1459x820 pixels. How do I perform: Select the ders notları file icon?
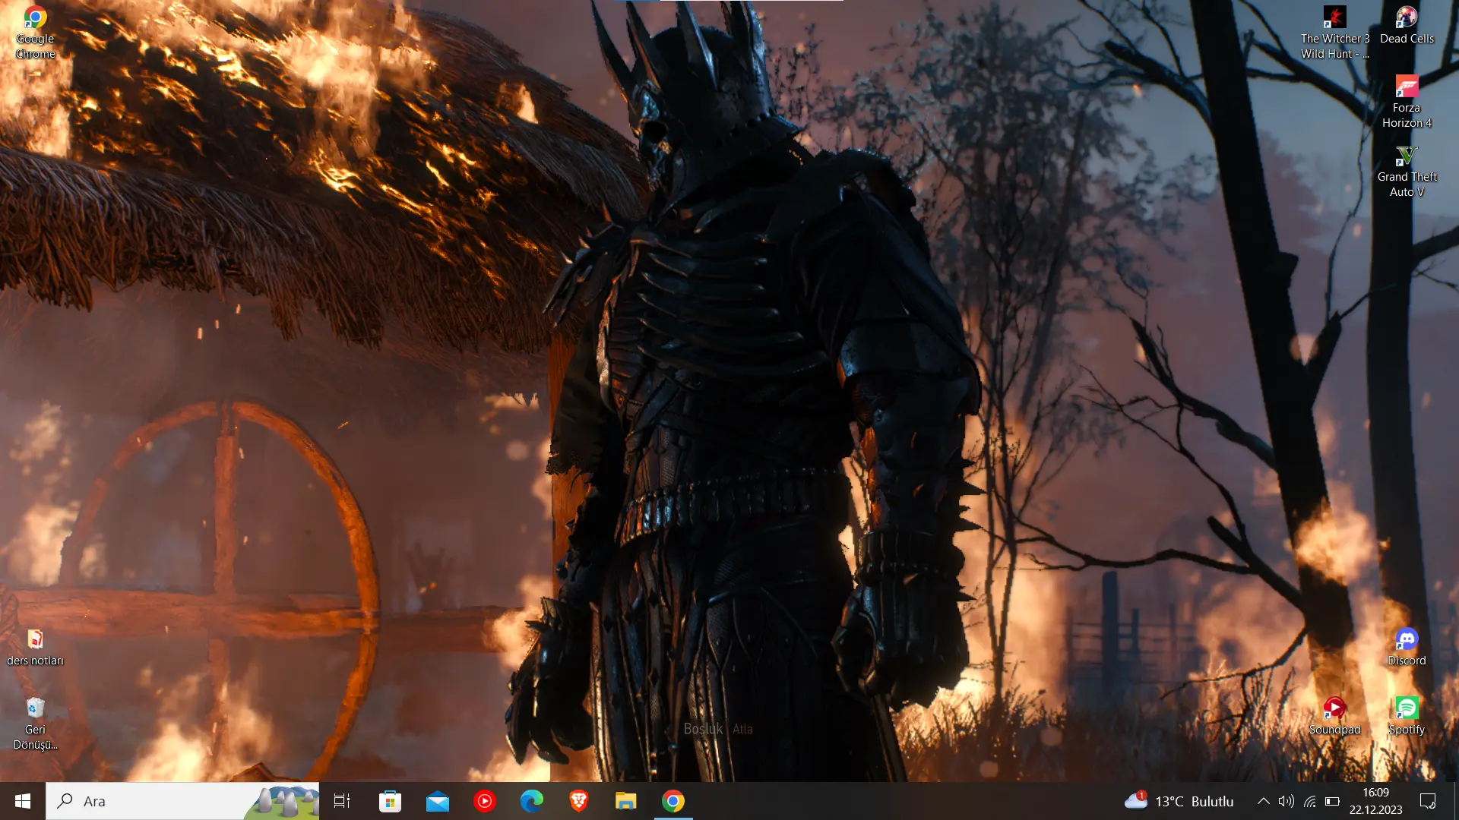[x=35, y=648]
